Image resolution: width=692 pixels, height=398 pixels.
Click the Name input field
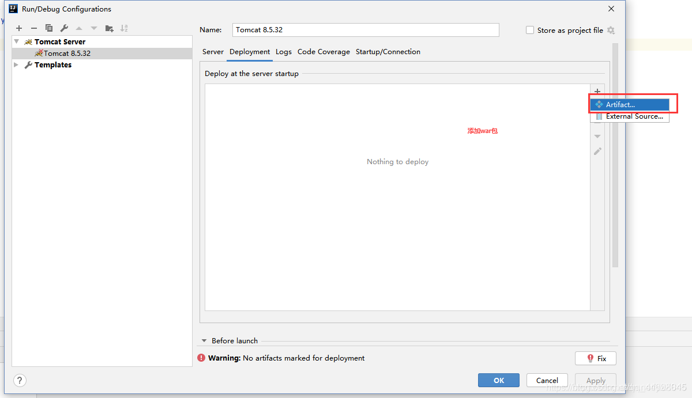pos(366,30)
